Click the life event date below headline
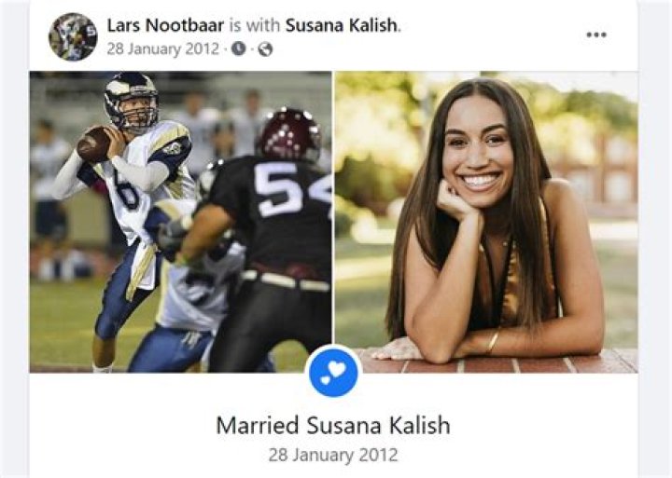Image resolution: width=672 pixels, height=478 pixels. [x=333, y=455]
